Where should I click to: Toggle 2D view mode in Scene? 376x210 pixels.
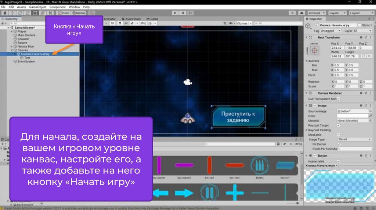[112, 23]
